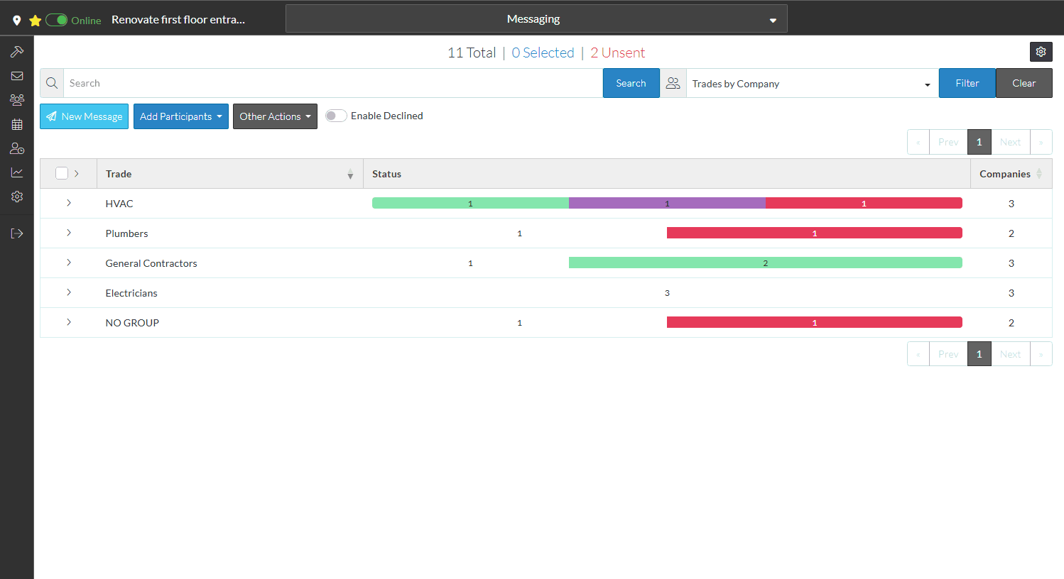Expand the Electricians row
The image size is (1064, 579).
(x=69, y=292)
